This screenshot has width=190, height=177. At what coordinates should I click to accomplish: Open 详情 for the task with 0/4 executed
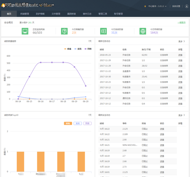(180, 104)
